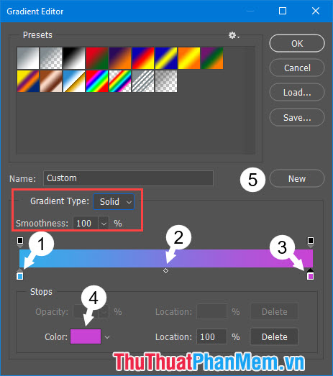Pick the blue-red-yellow gradient preset

(143, 58)
